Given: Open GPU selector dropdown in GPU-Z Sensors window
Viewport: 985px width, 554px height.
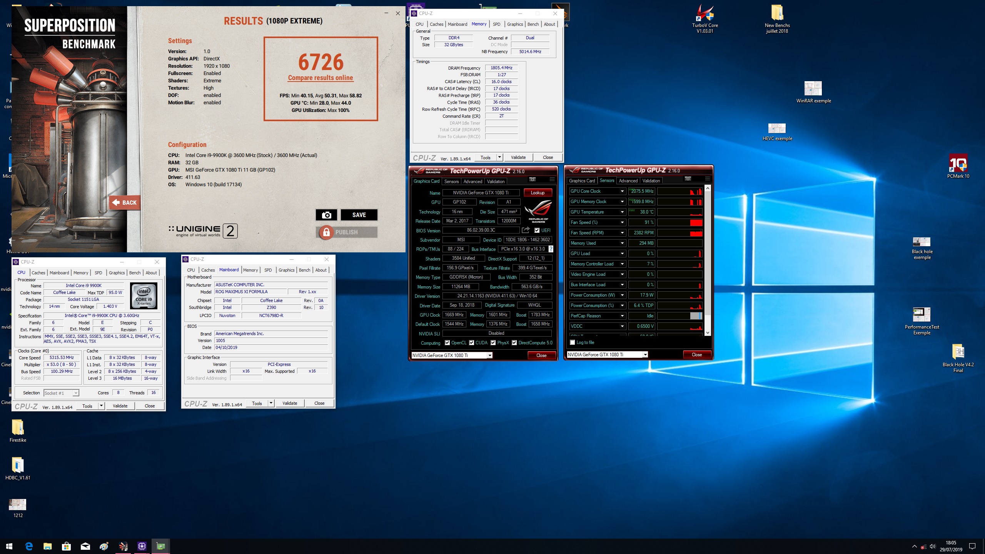Looking at the screenshot, I should point(645,354).
